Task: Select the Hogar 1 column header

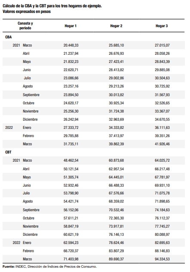Action: (x=70, y=26)
